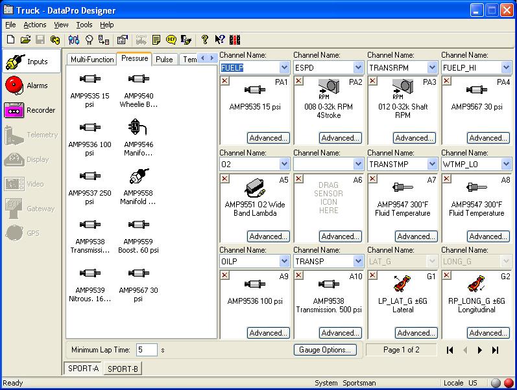Click the yellow DEF toolbar icon
Screen dimensions: 517x390
pyautogui.click(x=171, y=40)
